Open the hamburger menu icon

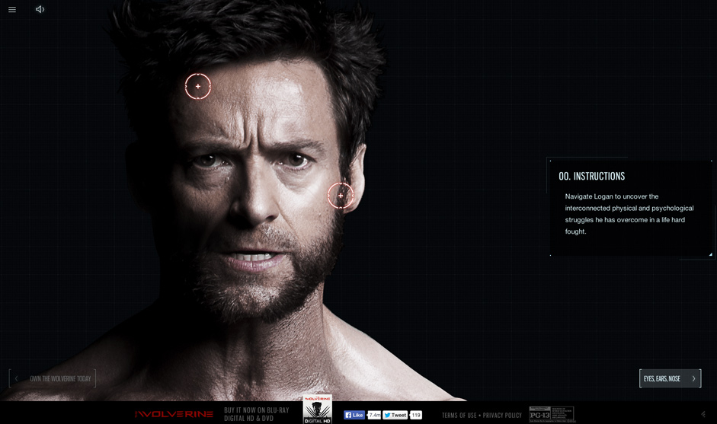pos(12,10)
